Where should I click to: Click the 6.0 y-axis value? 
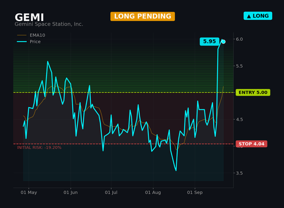[239, 39]
